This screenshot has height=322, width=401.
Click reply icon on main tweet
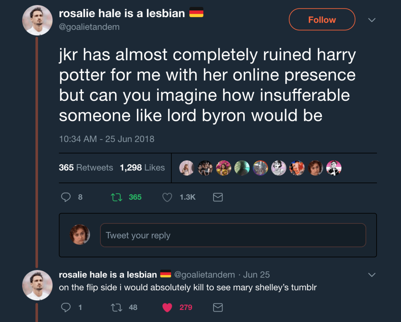pyautogui.click(x=66, y=197)
